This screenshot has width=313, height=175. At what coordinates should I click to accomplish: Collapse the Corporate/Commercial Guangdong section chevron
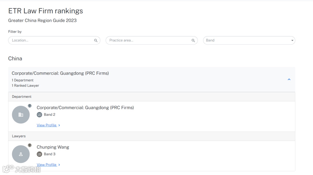(x=289, y=79)
